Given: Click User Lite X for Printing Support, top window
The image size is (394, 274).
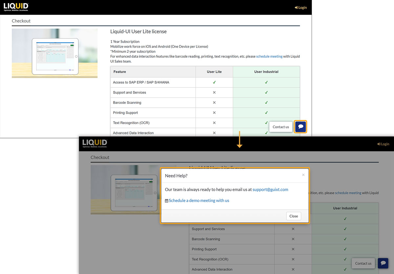Looking at the screenshot, I should point(214,113).
